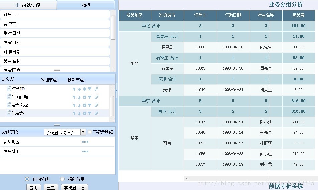Collapse the left panel with splitter arrow
Image resolution: width=318 pixels, height=190 pixels.
click(x=116, y=90)
